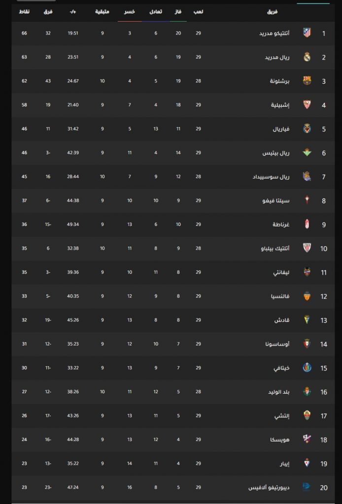Click the Real Madrid club crest
Image resolution: width=342 pixels, height=504 pixels.
click(x=307, y=57)
